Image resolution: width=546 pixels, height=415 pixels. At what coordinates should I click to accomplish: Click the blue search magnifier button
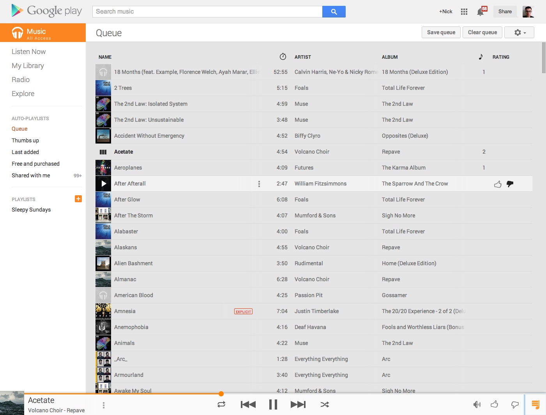334,12
